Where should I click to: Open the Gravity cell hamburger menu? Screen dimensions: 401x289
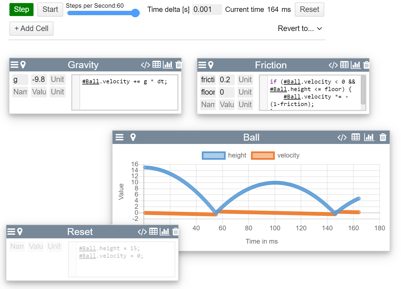tap(14, 65)
